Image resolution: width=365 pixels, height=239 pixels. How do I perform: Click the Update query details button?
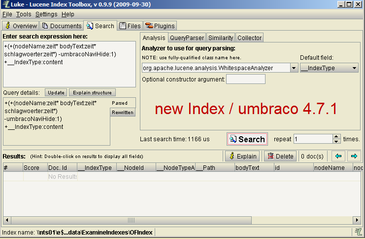pos(56,93)
